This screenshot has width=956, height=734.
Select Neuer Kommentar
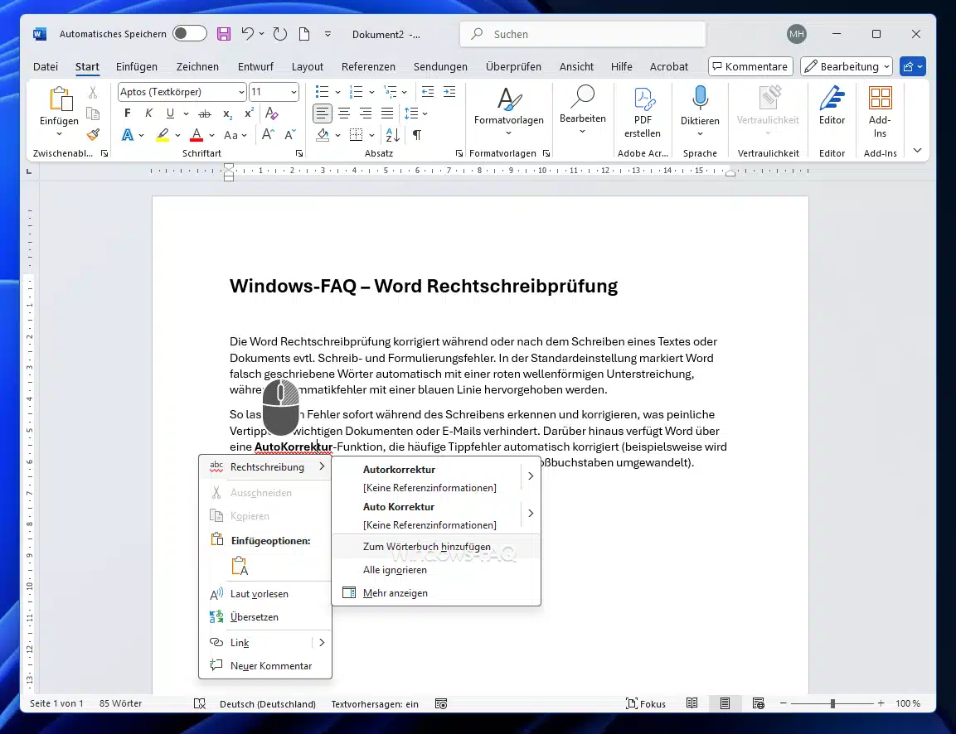point(265,666)
